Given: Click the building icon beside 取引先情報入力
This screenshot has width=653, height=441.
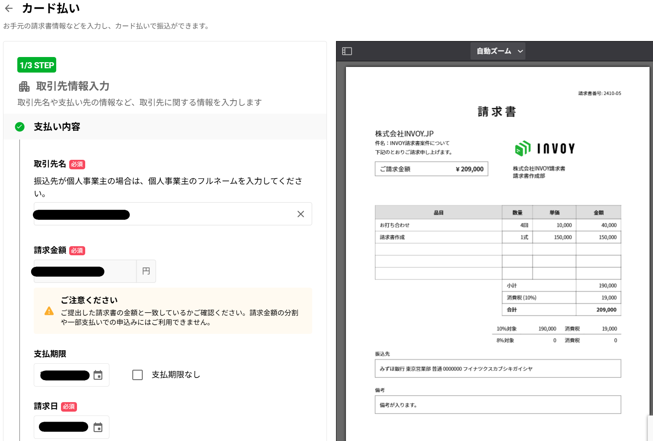Looking at the screenshot, I should 24,86.
